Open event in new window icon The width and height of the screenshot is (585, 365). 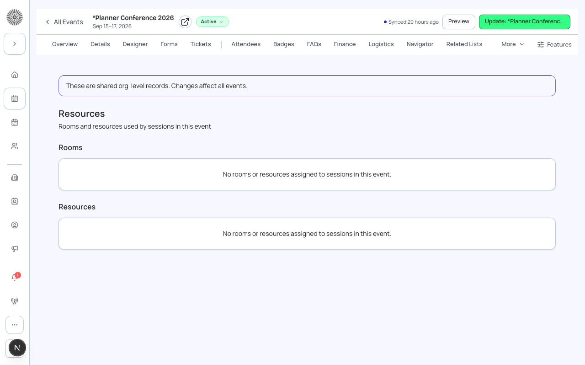[x=185, y=22]
